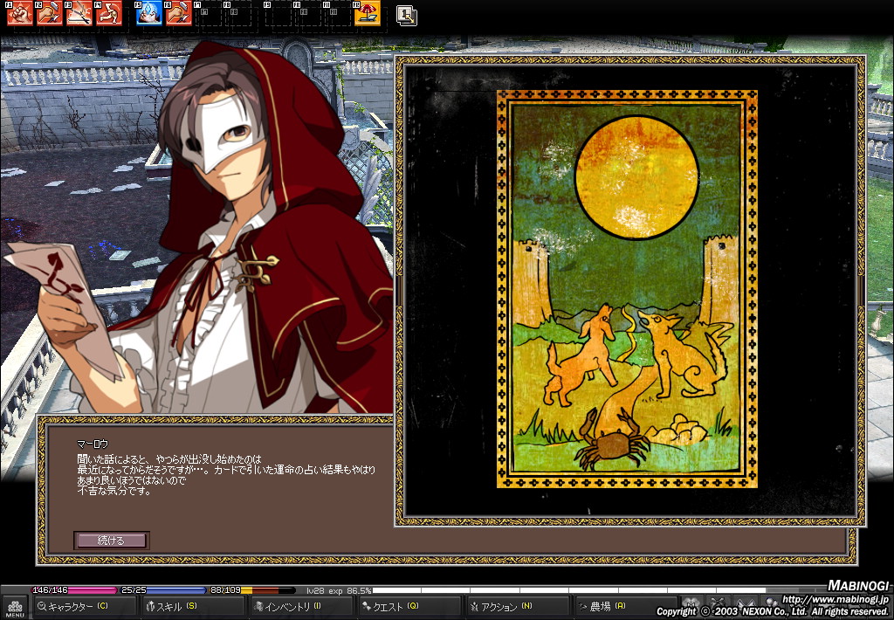894x620 pixels.
Task: Click the blue MP bar showing 25/25
Action: 163,590
